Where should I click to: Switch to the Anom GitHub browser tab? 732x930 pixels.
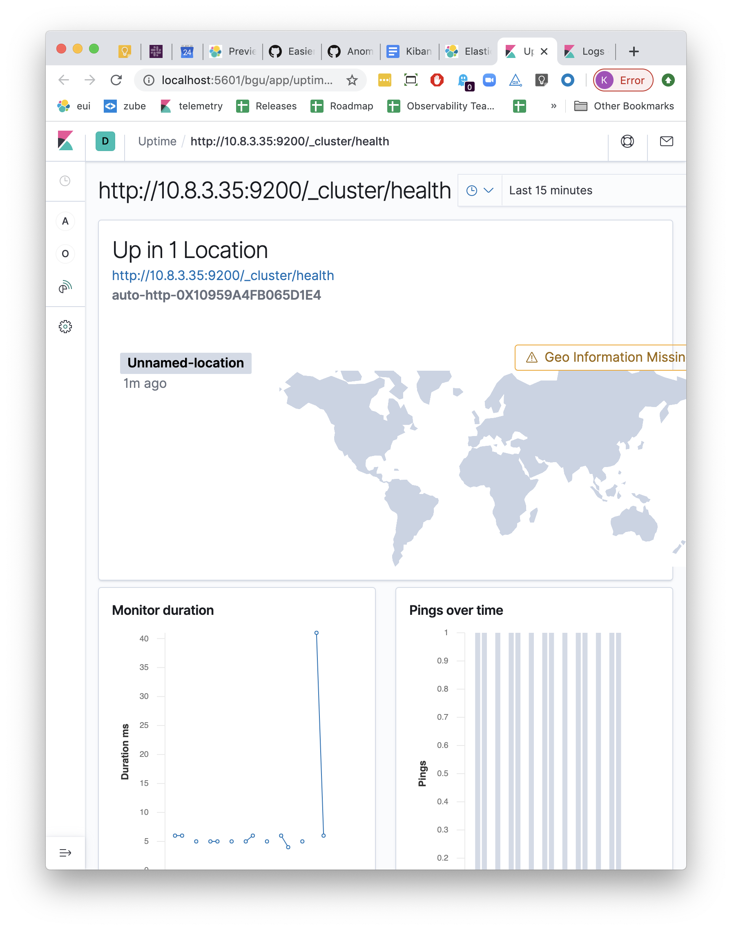351,51
